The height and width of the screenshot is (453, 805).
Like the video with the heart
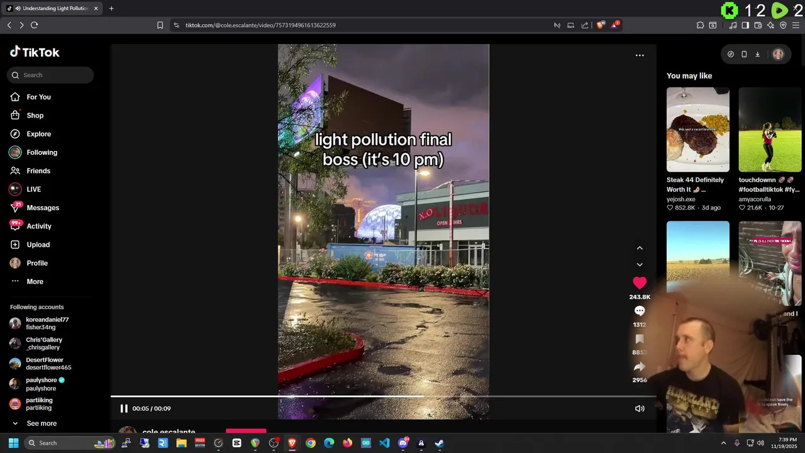(x=640, y=283)
